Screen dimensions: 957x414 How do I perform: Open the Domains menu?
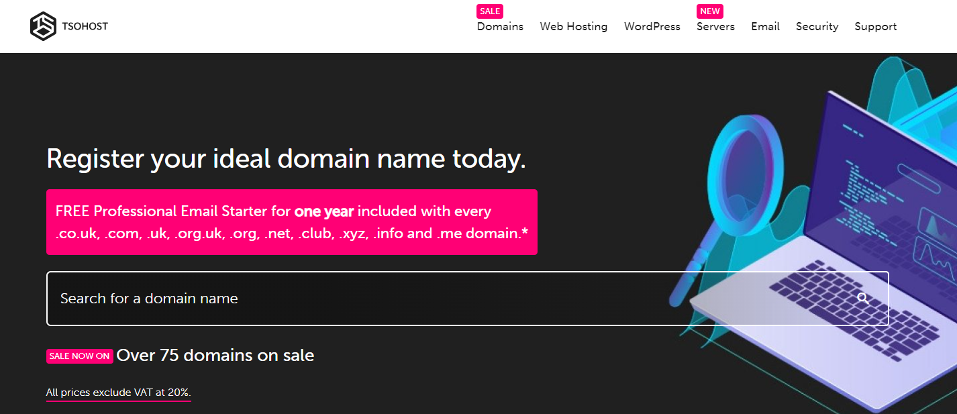[500, 27]
